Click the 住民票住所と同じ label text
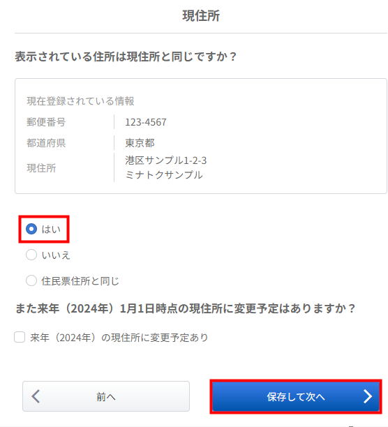This screenshot has height=427, width=388. (80, 281)
